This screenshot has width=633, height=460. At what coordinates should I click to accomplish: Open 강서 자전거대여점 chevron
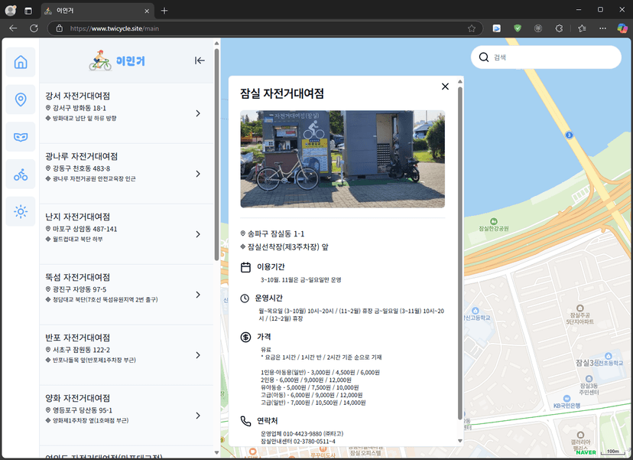tap(198, 113)
